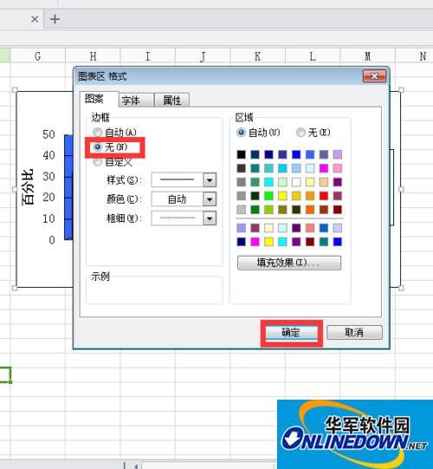
Task: Pick the red color swatch
Action: pos(324,196)
